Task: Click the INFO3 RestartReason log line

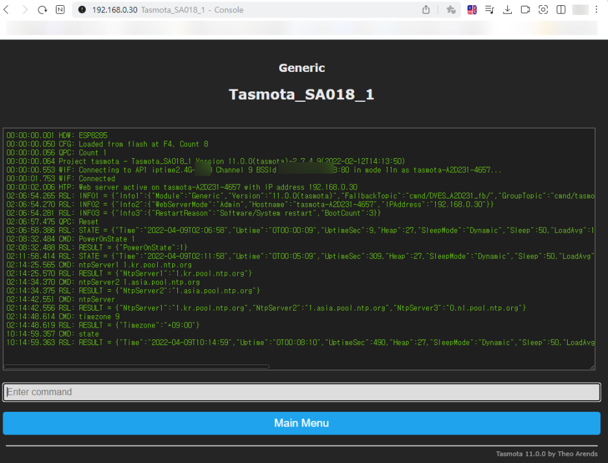Action: (194, 213)
